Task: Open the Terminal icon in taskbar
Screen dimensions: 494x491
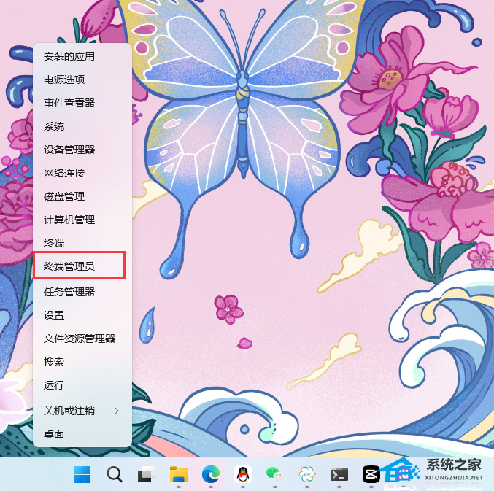Action: [339, 474]
